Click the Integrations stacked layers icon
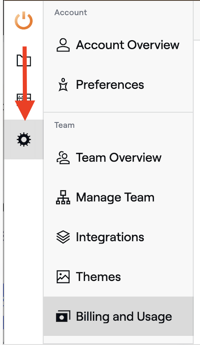The image size is (200, 345). (63, 237)
